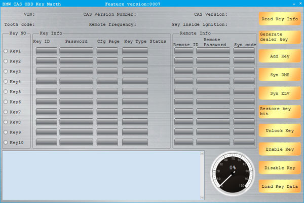This screenshot has height=203, width=304.
Task: Click Restore key bit button
Action: point(280,112)
